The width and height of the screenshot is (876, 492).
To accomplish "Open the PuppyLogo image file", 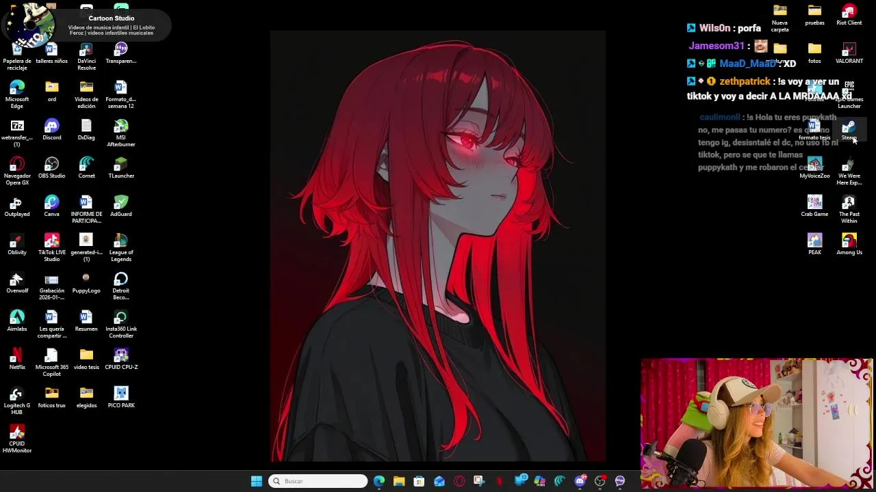I will [86, 282].
